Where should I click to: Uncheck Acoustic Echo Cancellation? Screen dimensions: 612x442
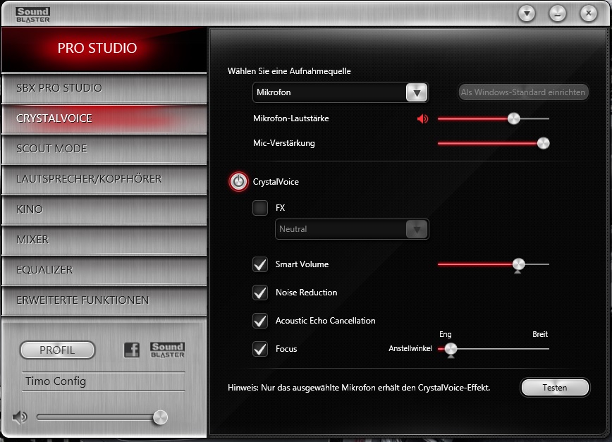(260, 321)
